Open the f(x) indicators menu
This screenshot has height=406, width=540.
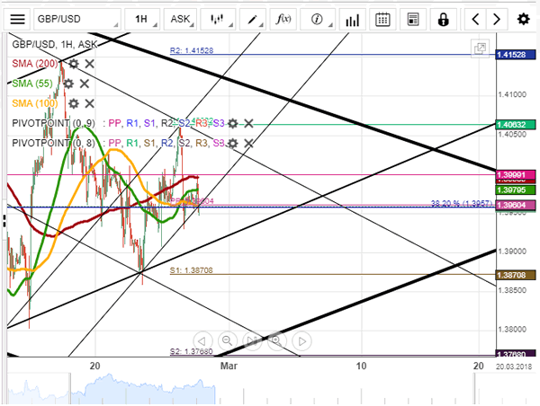(x=284, y=19)
